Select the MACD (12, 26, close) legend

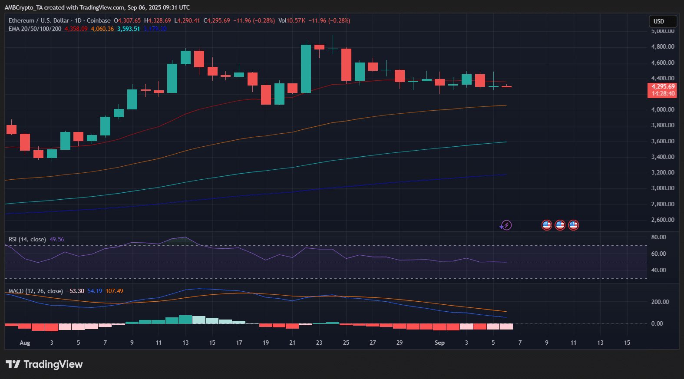click(36, 291)
